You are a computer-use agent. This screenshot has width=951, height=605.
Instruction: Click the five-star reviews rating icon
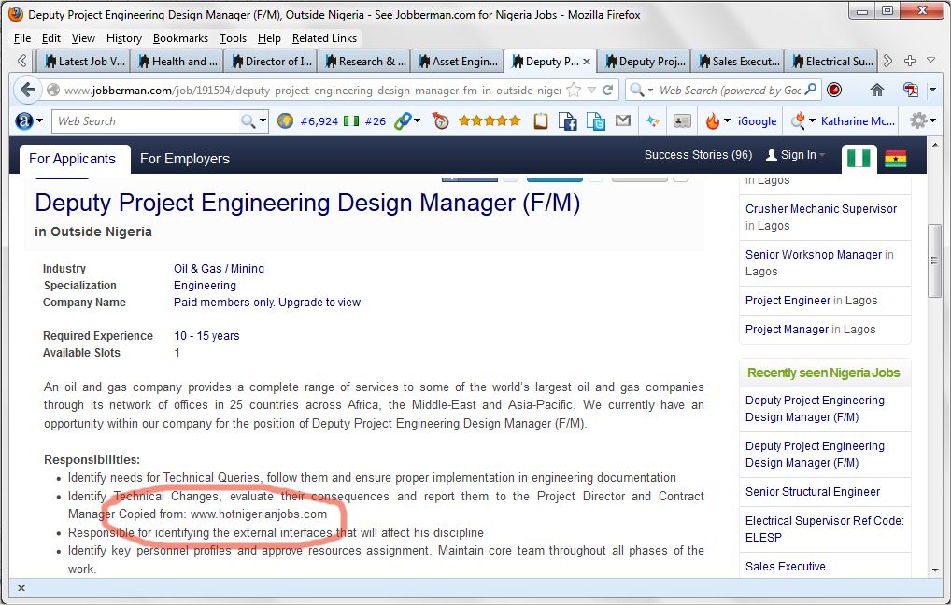tap(490, 120)
